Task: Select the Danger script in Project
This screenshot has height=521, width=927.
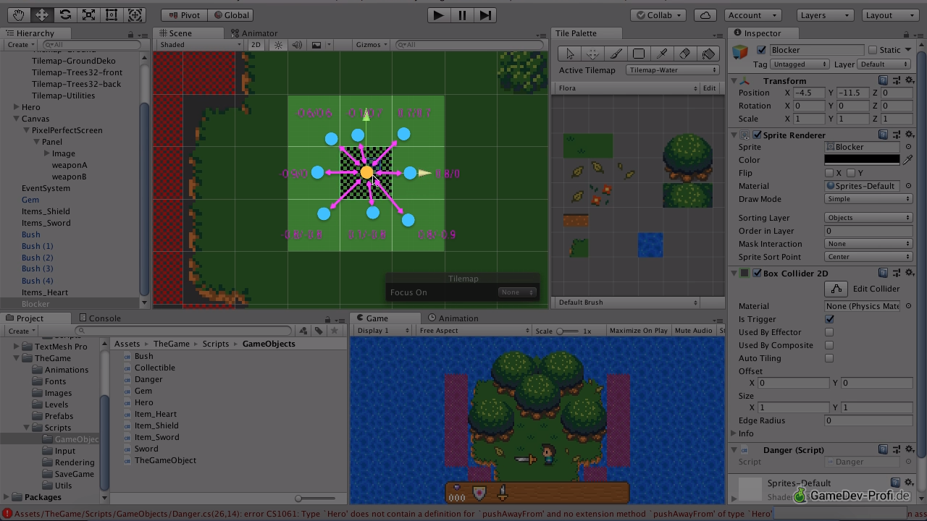Action: (148, 379)
